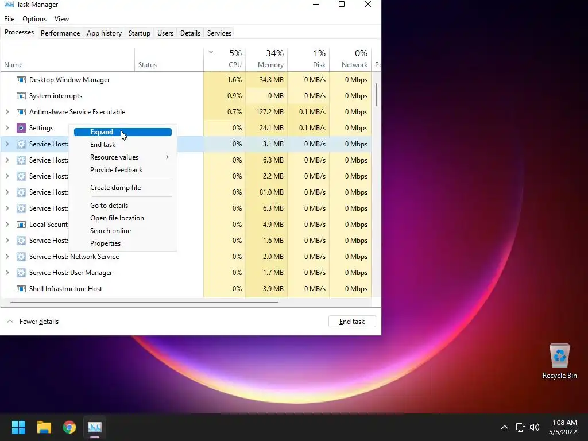Sort processes by the Memory column
The width and height of the screenshot is (588, 441).
point(266,59)
